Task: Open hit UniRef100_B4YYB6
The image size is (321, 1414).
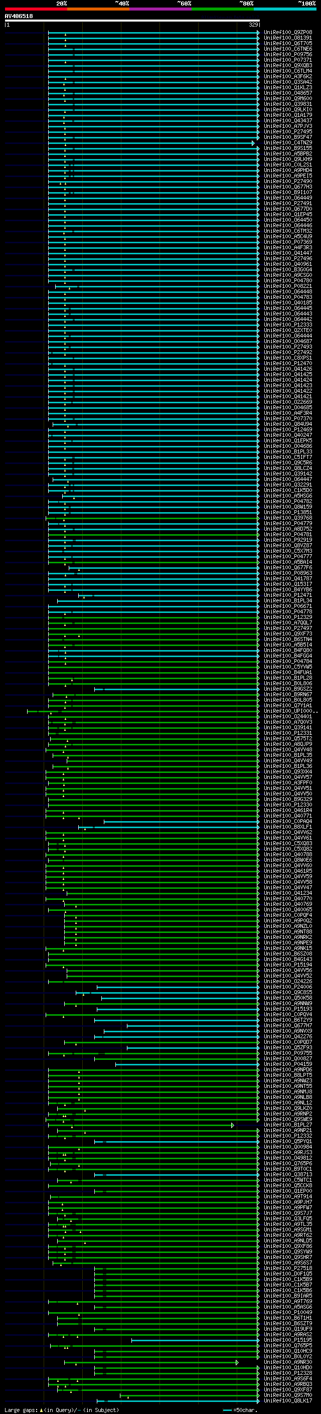Action: point(288,589)
